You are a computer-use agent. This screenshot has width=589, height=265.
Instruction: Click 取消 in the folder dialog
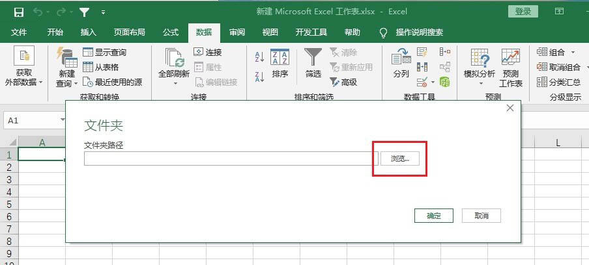[x=481, y=216]
